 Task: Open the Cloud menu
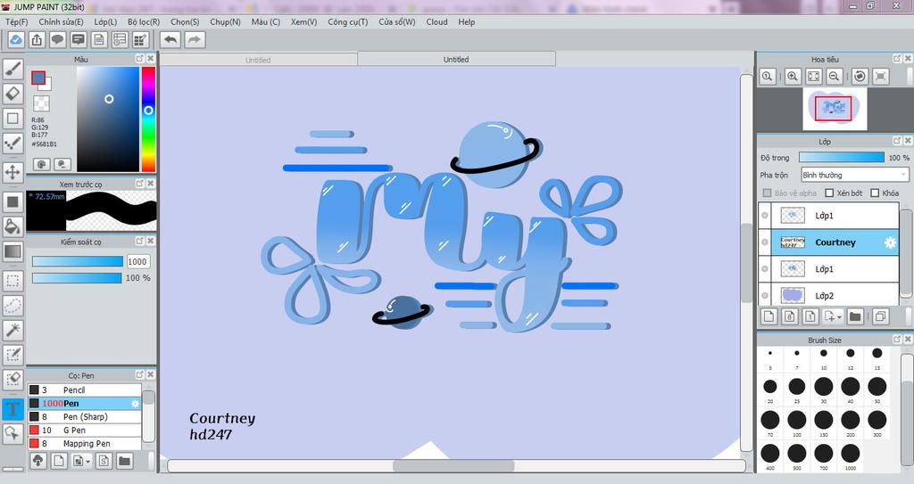tap(436, 21)
